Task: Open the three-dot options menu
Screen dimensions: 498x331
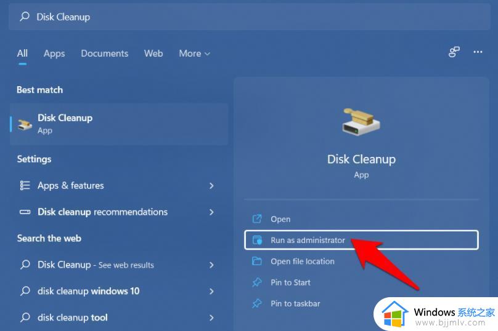Action: click(478, 52)
